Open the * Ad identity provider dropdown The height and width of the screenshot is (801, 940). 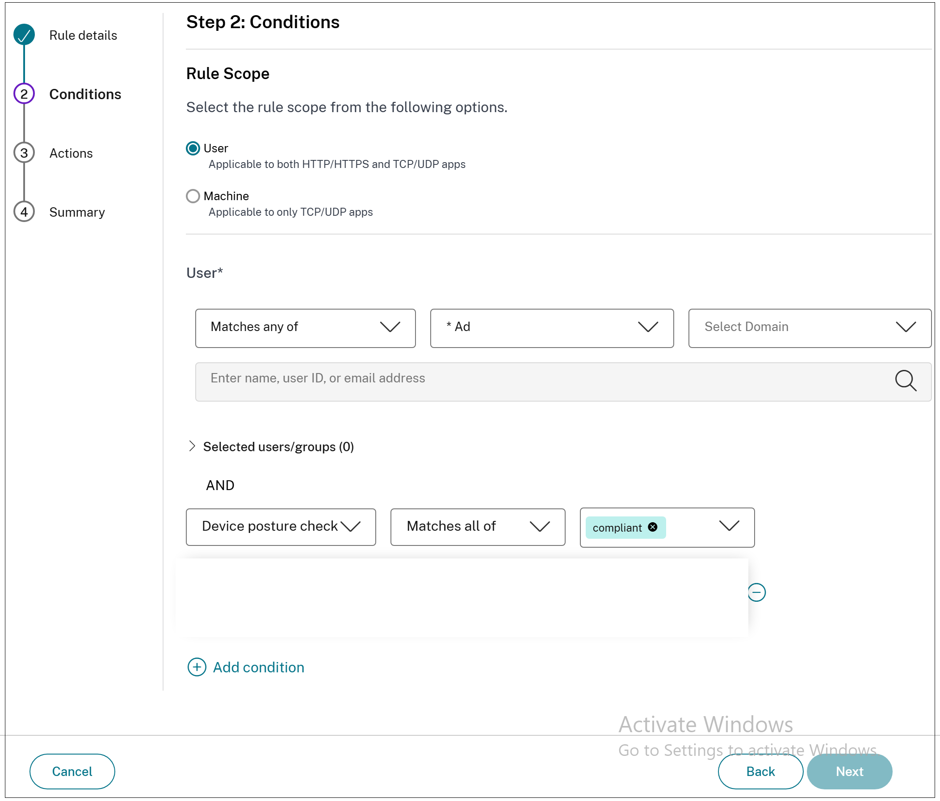coord(552,328)
